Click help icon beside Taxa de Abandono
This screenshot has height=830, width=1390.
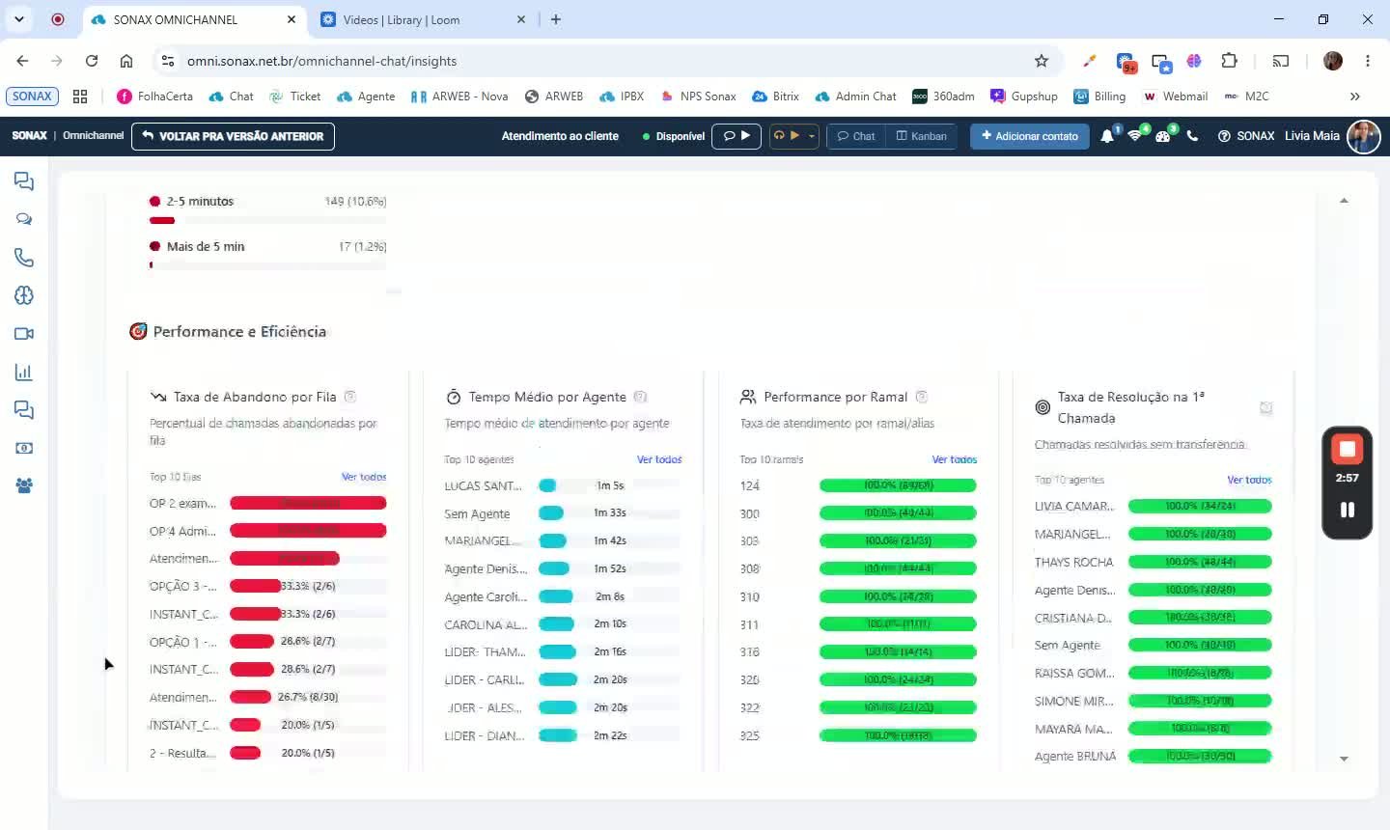coord(350,397)
